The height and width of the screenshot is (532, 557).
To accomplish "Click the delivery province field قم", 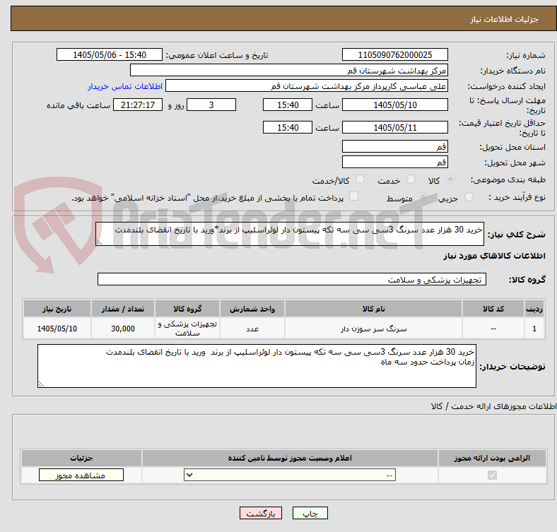I will [394, 146].
